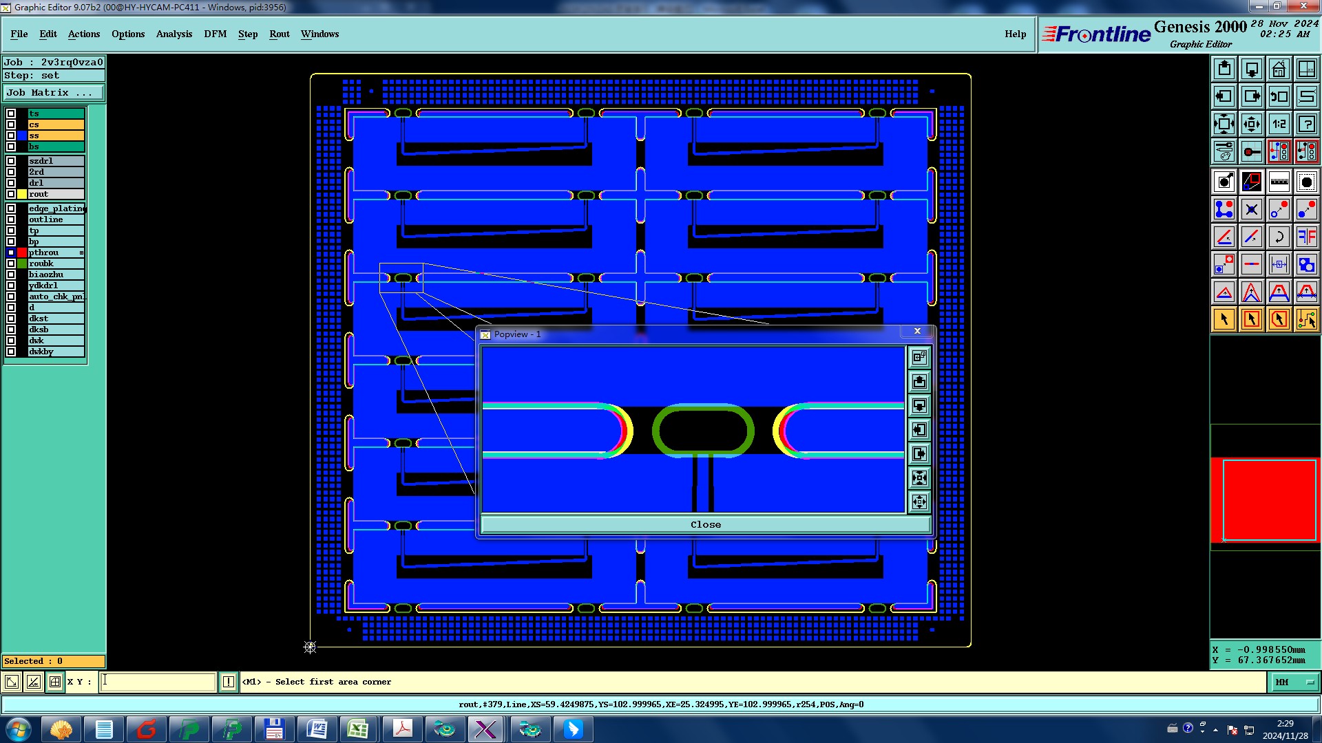Click the Close button in Popview

705,524
